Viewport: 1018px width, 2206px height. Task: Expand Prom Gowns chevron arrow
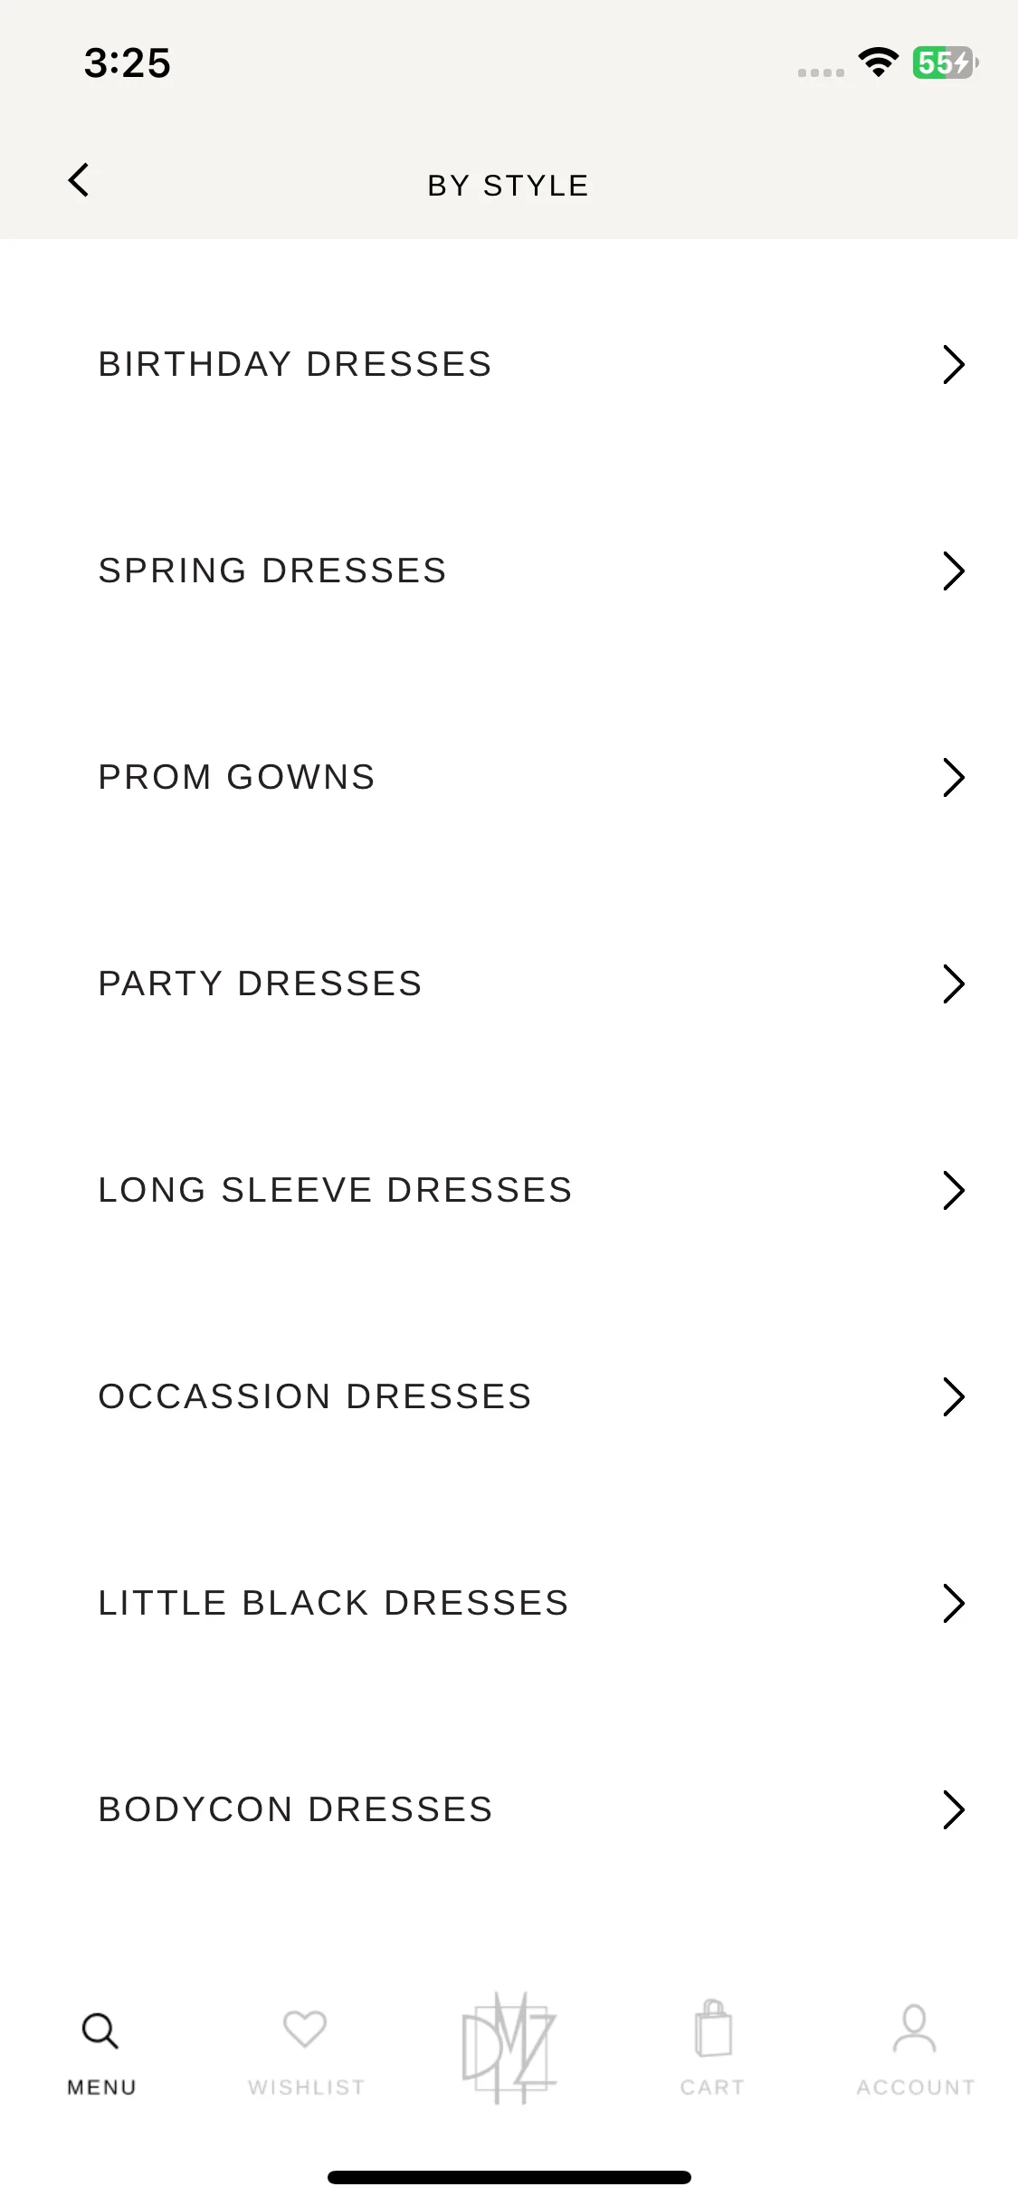click(954, 777)
